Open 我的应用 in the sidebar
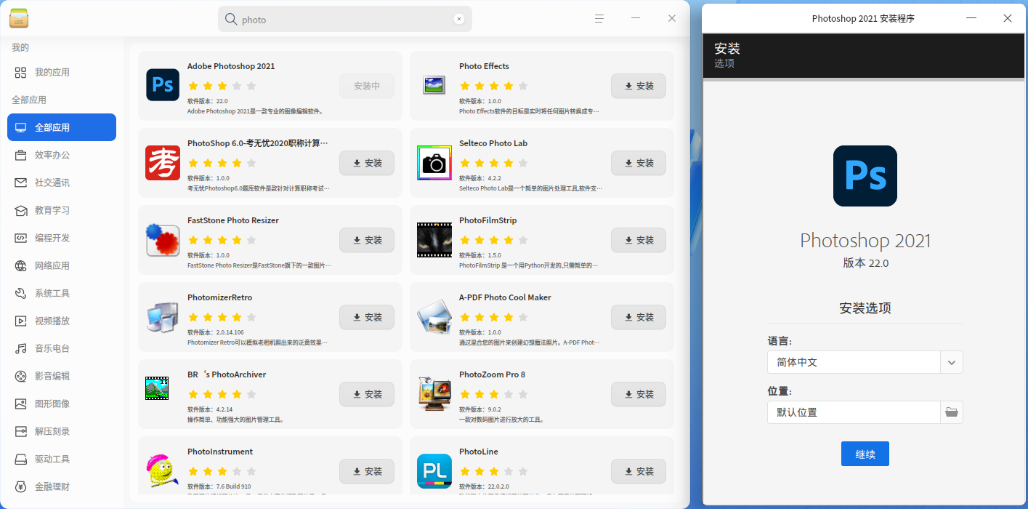The height and width of the screenshot is (509, 1028). (x=62, y=72)
